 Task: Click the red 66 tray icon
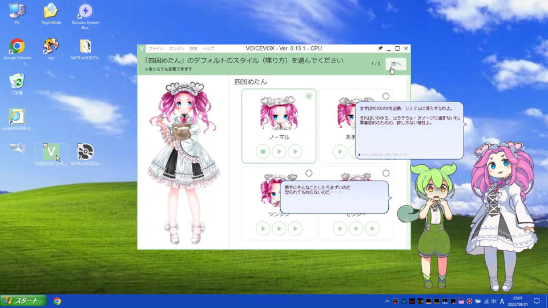412,301
